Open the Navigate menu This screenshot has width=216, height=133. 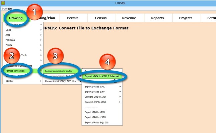click(7, 9)
